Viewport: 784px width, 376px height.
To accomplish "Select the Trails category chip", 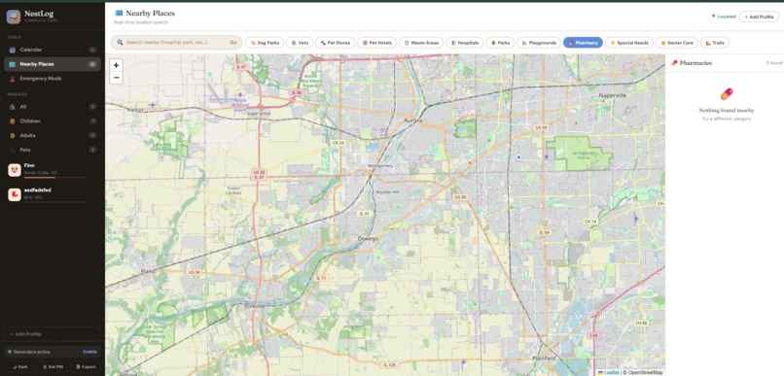I will [715, 43].
